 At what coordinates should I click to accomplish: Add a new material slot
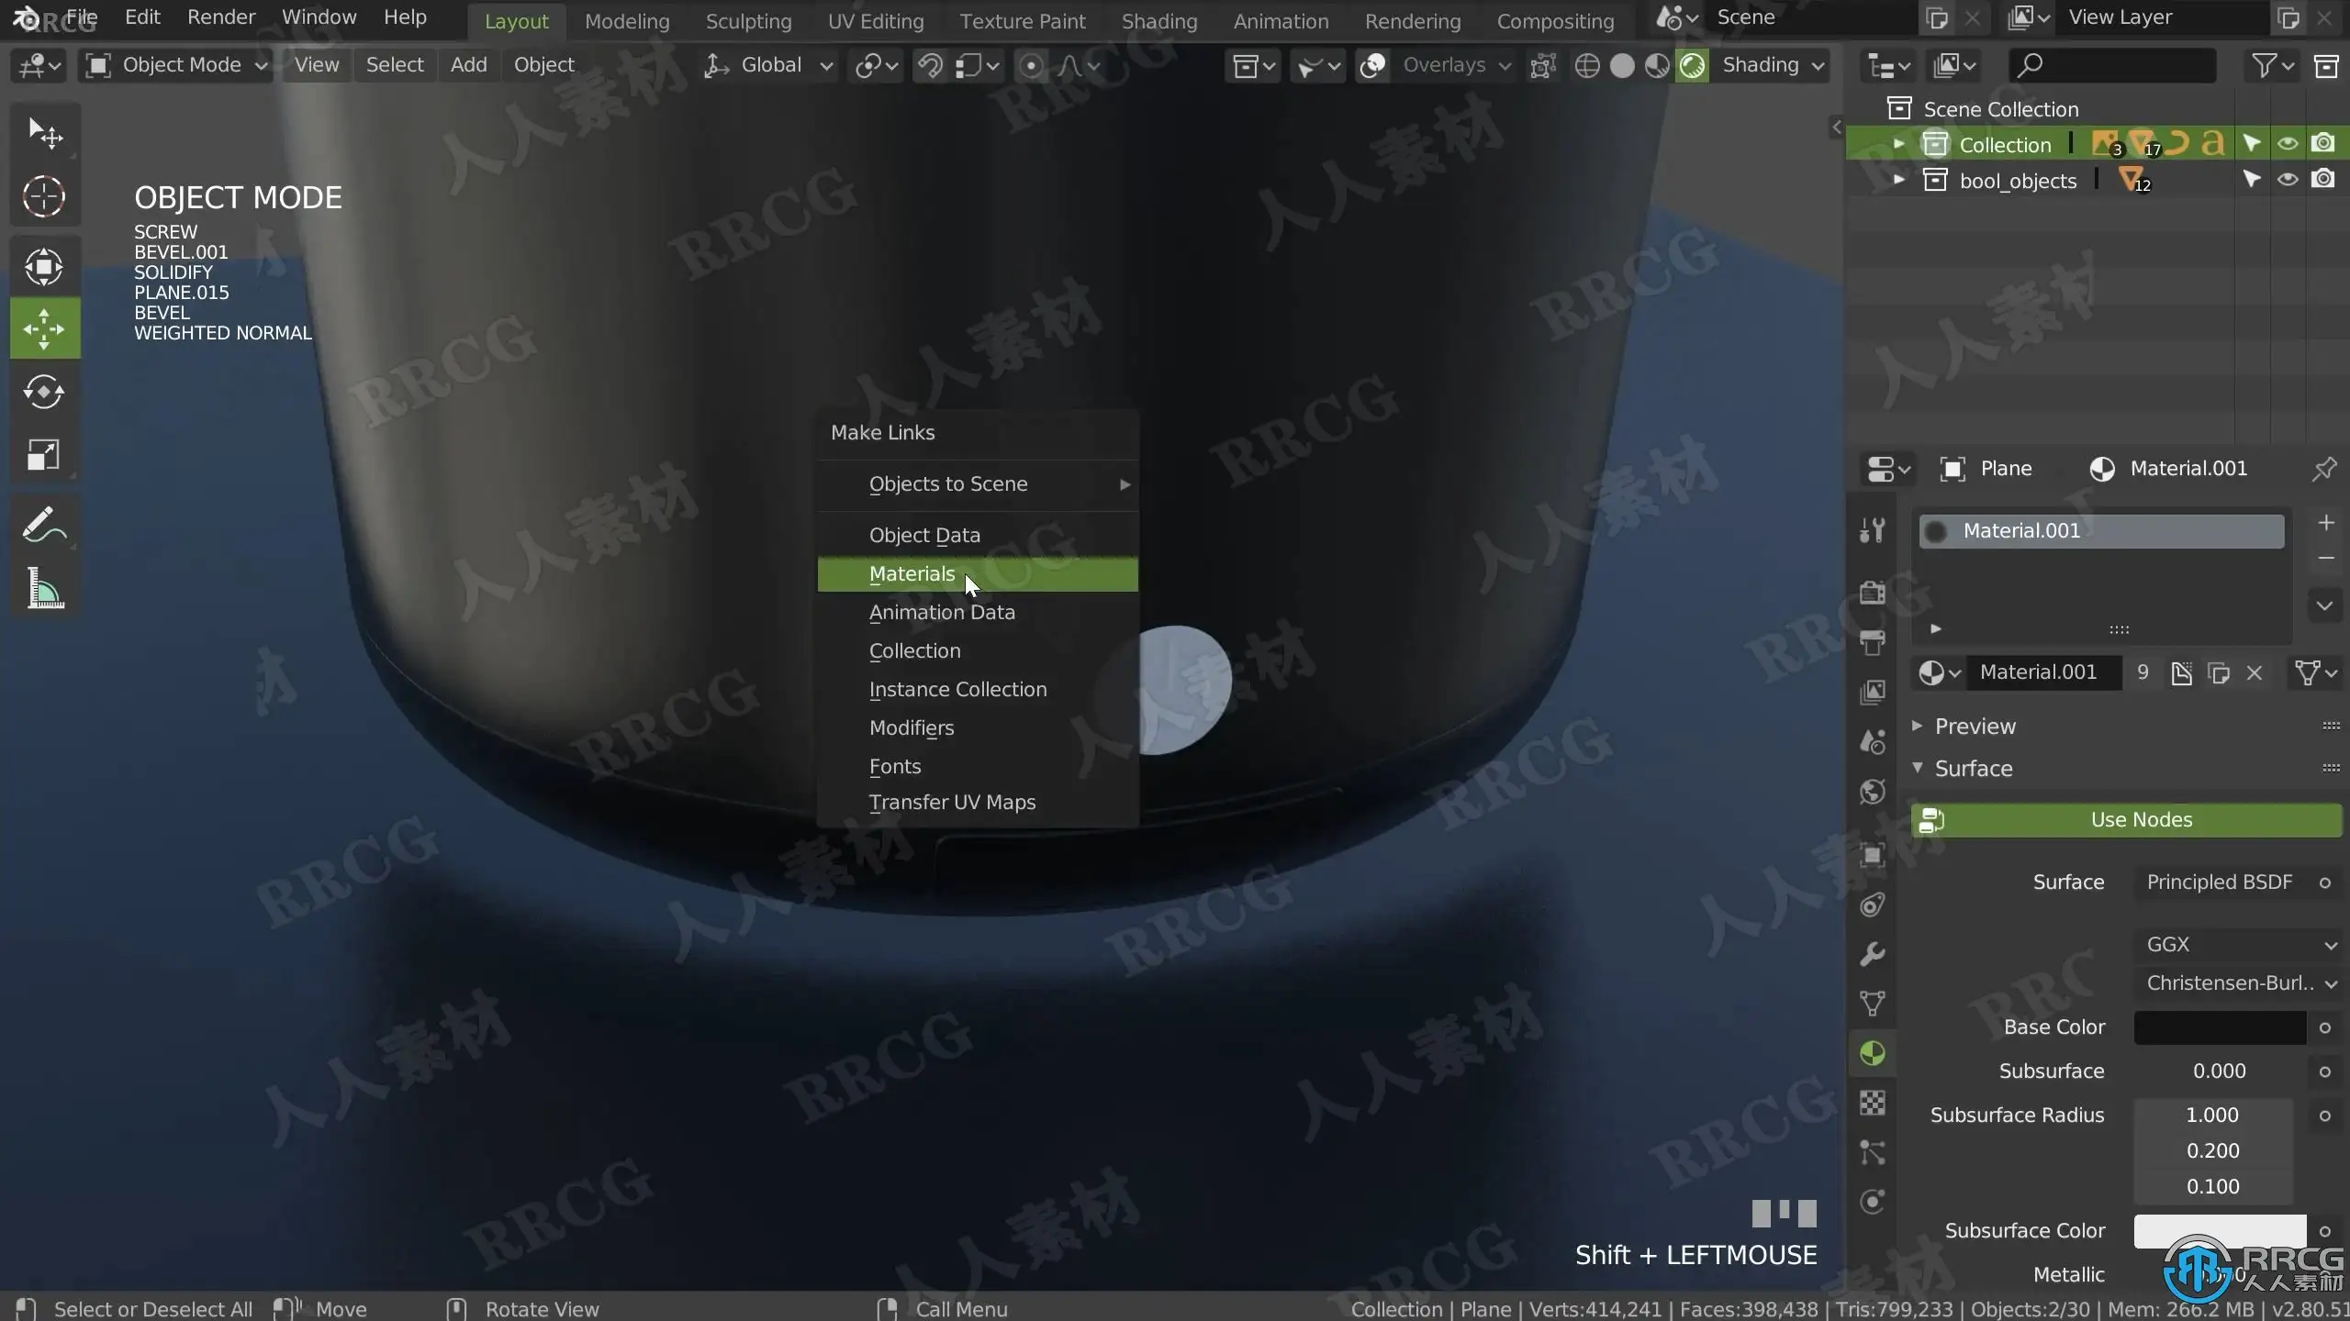pos(2325,523)
